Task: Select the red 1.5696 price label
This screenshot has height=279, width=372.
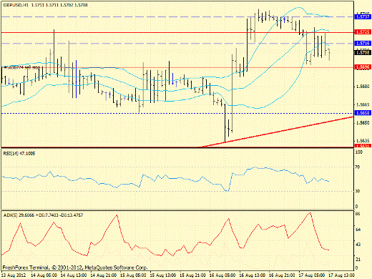Action: tap(363, 67)
